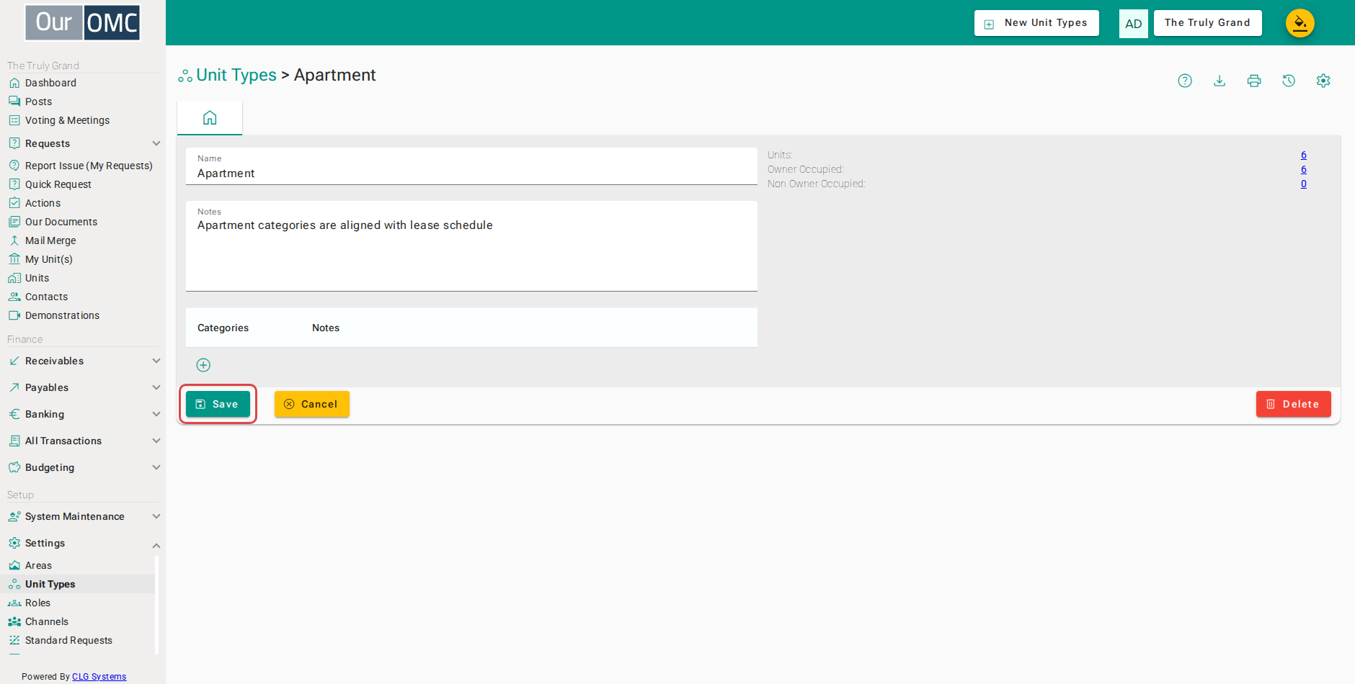Select the home tab icon

click(210, 117)
